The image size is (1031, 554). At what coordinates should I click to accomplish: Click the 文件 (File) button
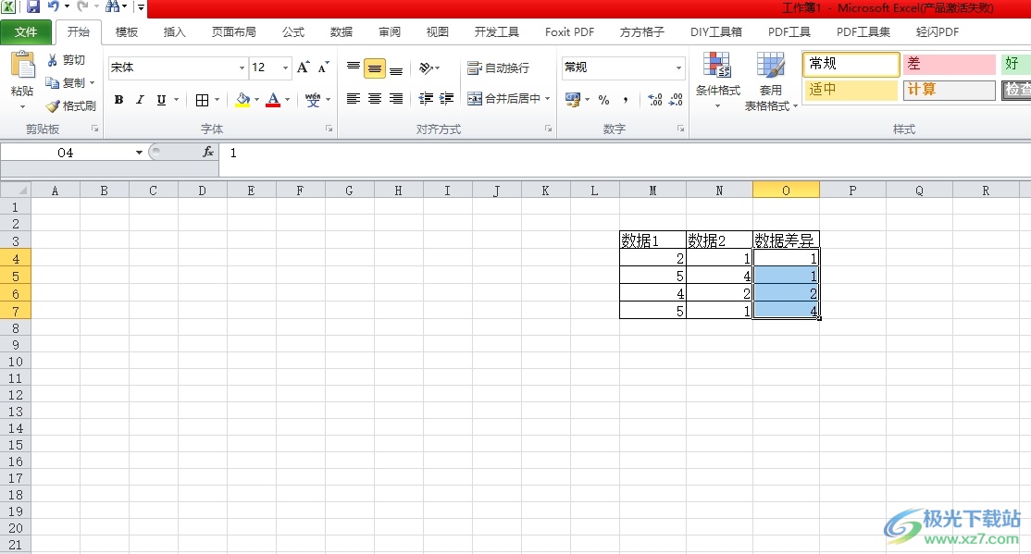(x=26, y=32)
